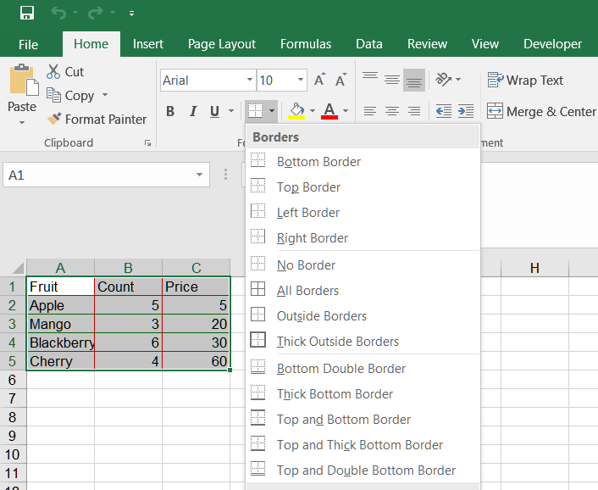This screenshot has height=490, width=598.
Task: Click the Paste button
Action: [22, 89]
